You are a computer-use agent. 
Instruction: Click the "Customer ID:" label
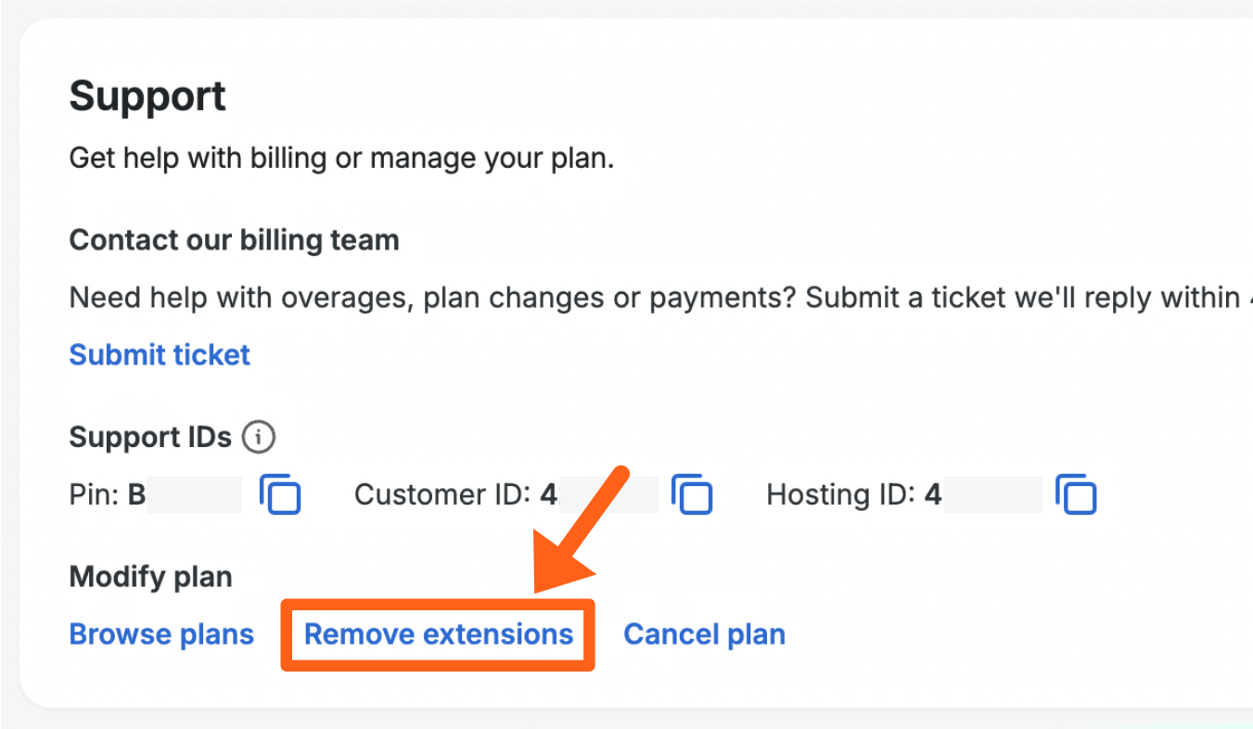pyautogui.click(x=443, y=494)
